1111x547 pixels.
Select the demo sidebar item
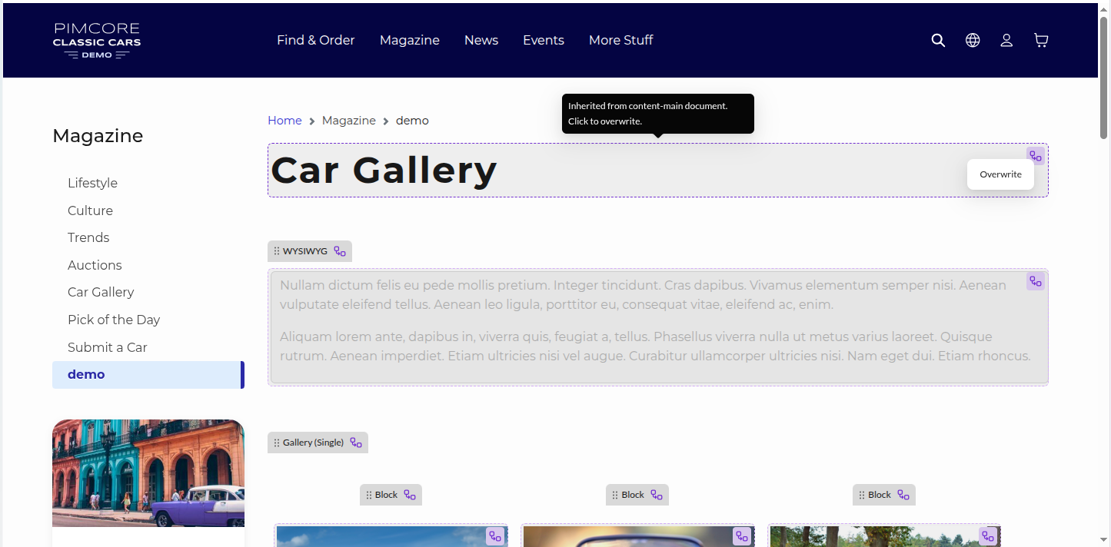click(x=148, y=375)
